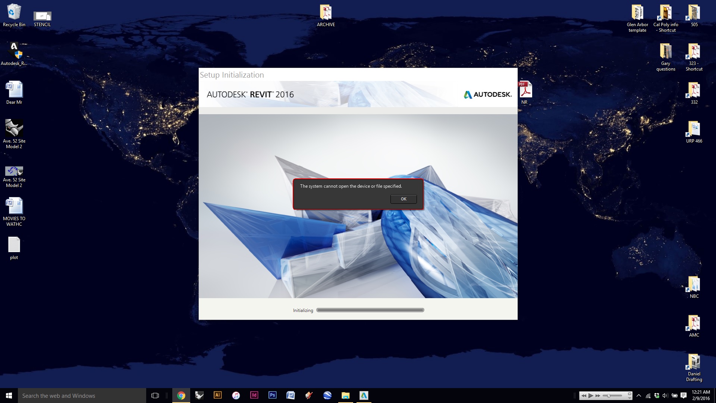
Task: Select the AMC folder shortcut icon
Action: 694,326
